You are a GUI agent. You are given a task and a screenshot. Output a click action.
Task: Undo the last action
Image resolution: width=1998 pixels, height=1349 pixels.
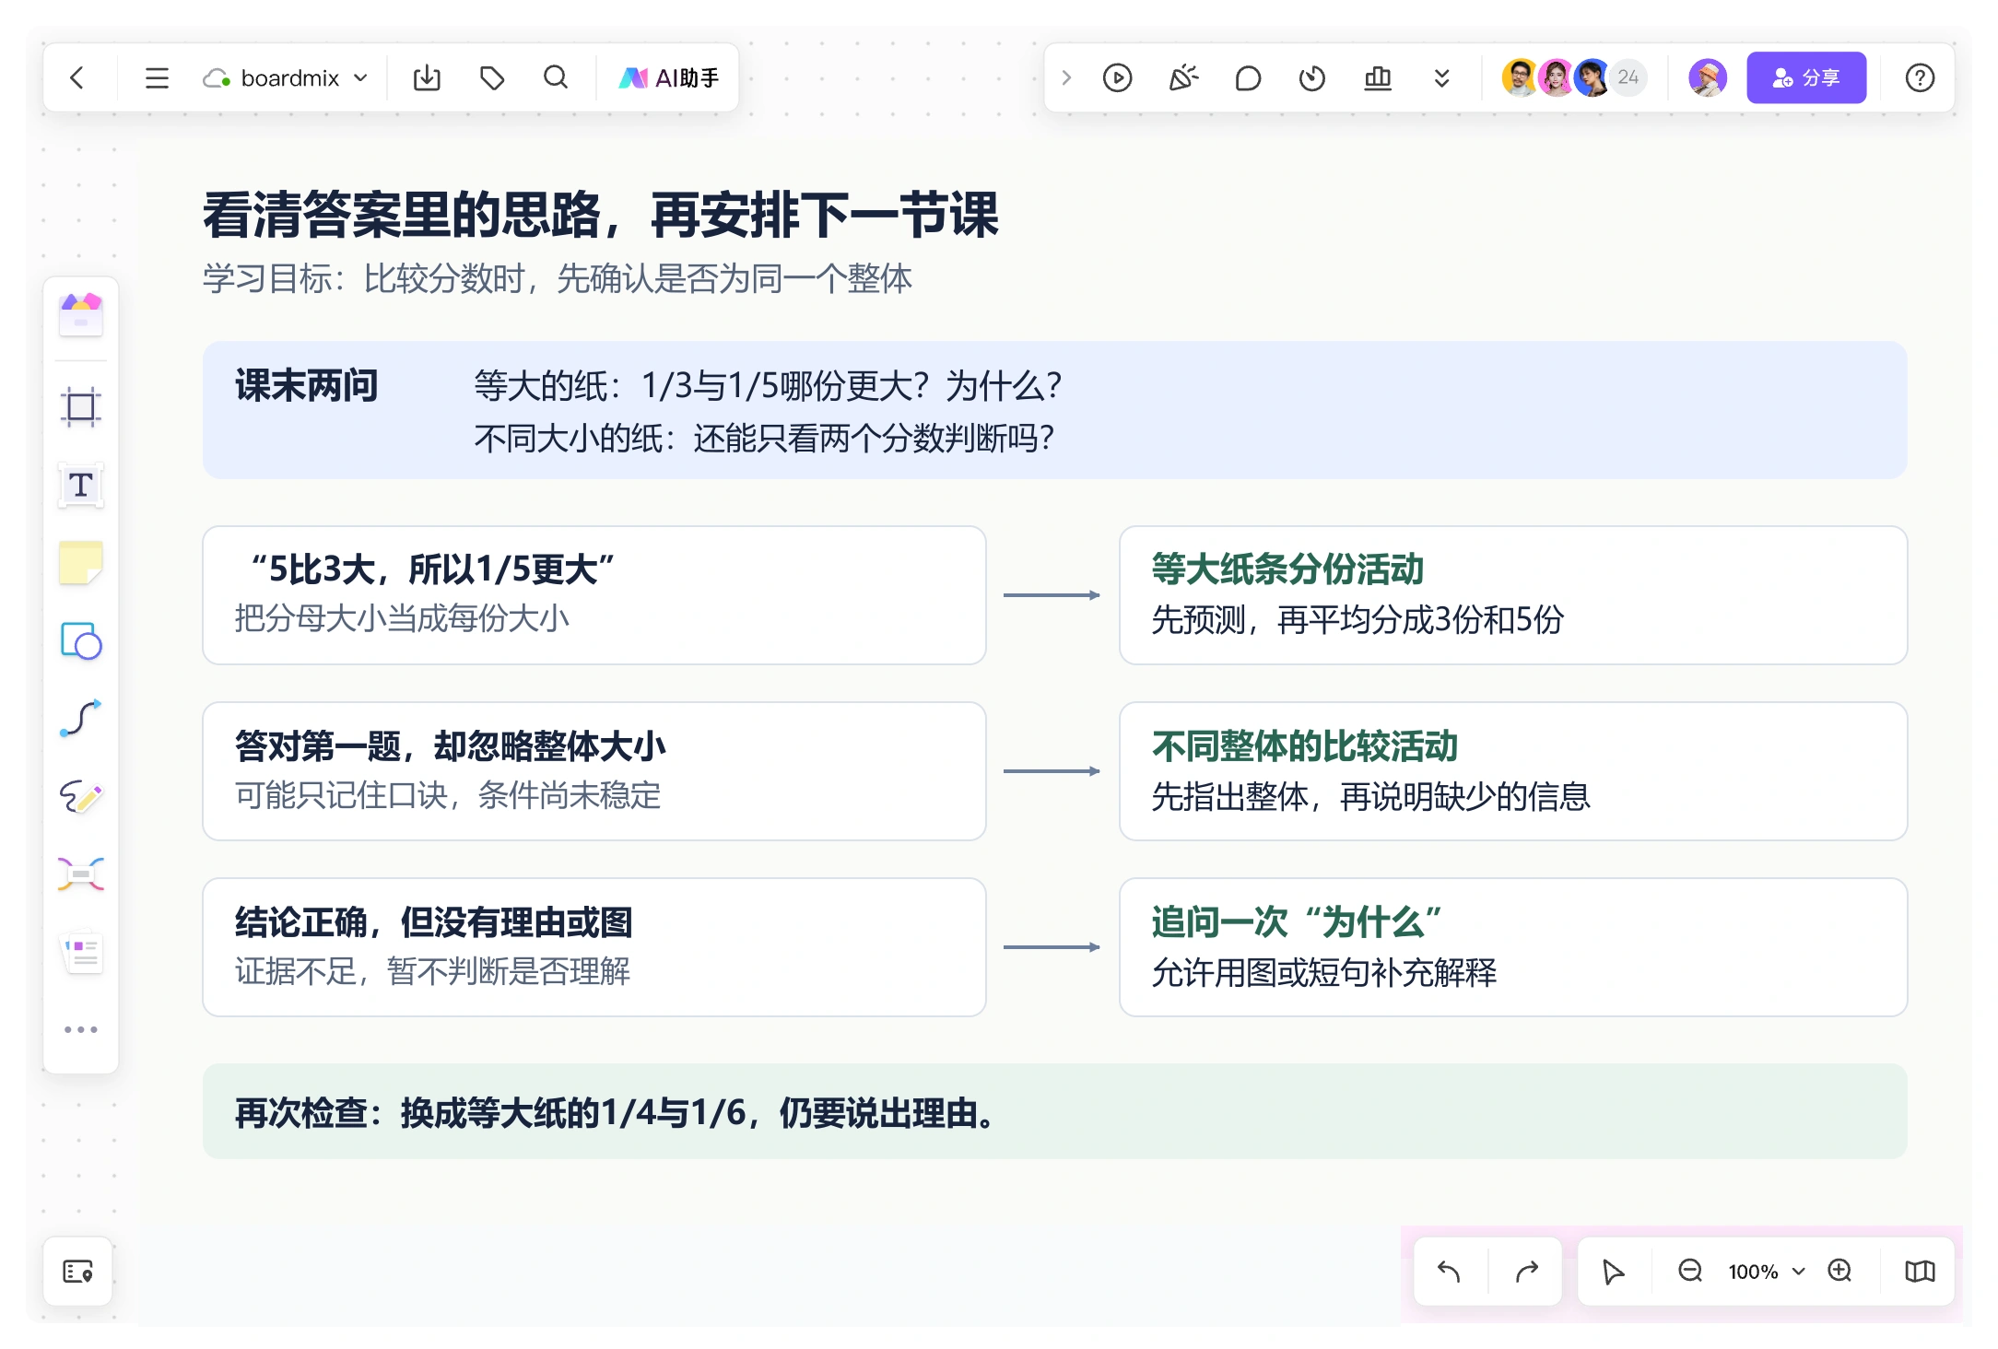coord(1449,1272)
